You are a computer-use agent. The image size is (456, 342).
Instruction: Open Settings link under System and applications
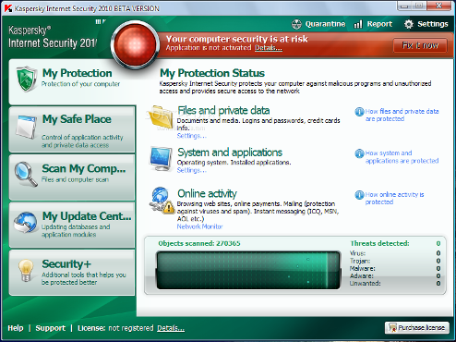(x=191, y=170)
